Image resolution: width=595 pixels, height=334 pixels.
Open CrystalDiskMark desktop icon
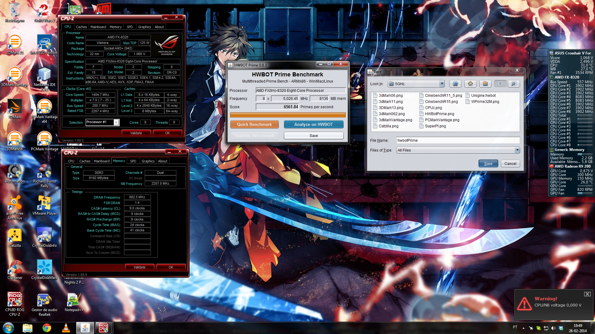(x=44, y=270)
